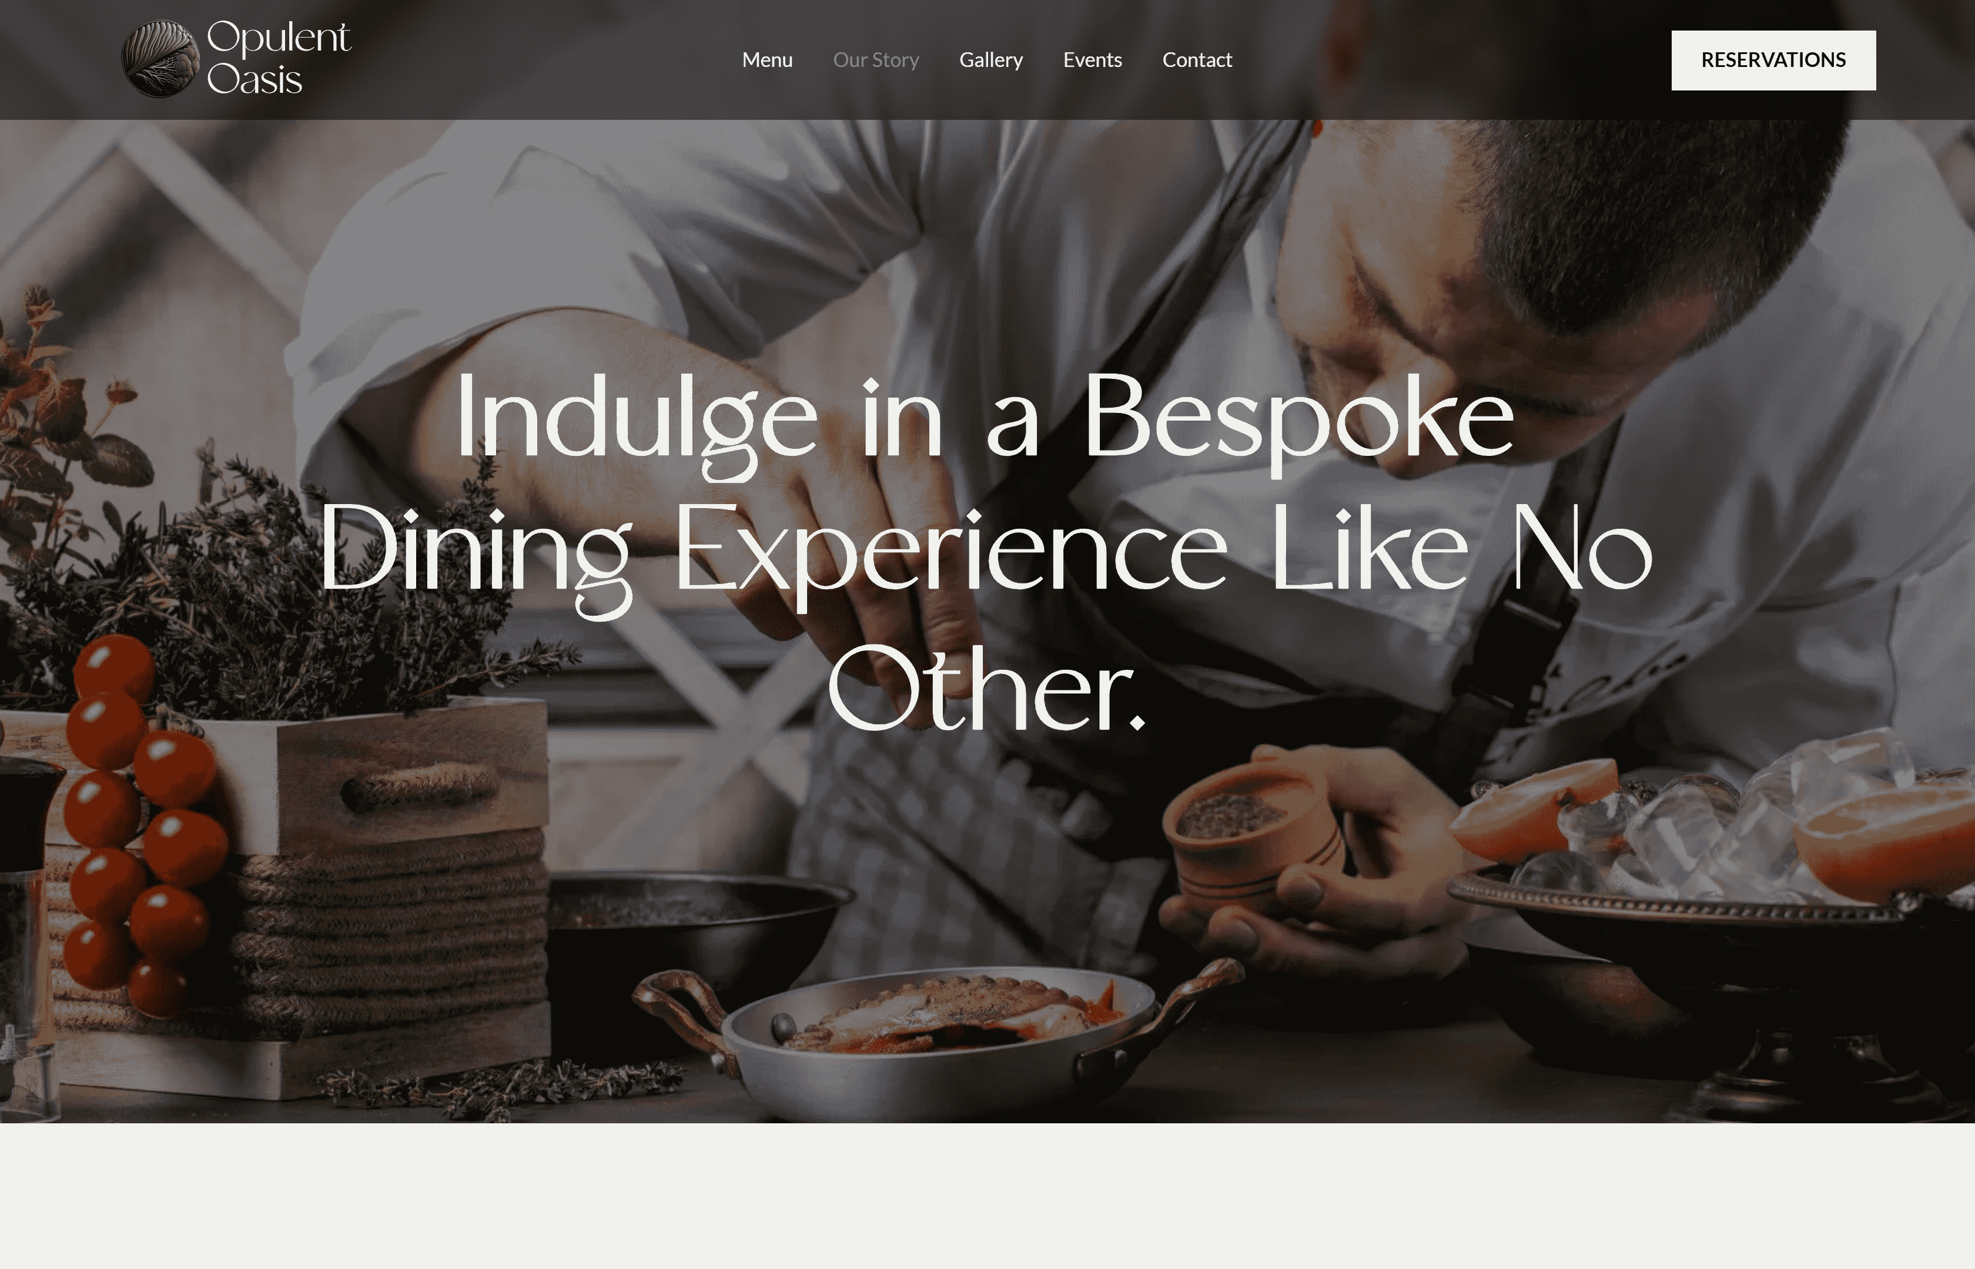Screen dimensions: 1975x1269
Task: Select Events in the top navigation
Action: [1092, 60]
